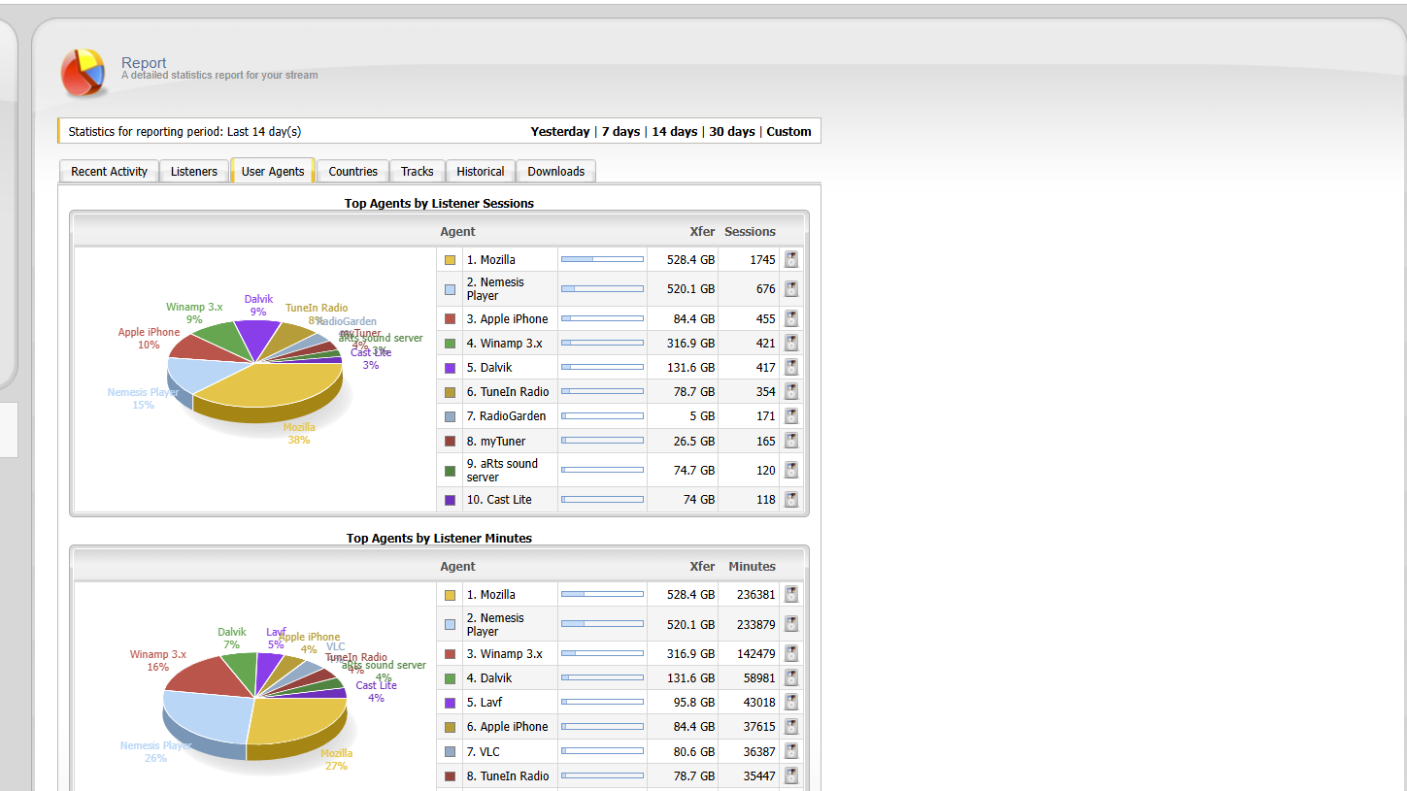Click the '5 GB' transfer value
1407x791 pixels.
(701, 416)
